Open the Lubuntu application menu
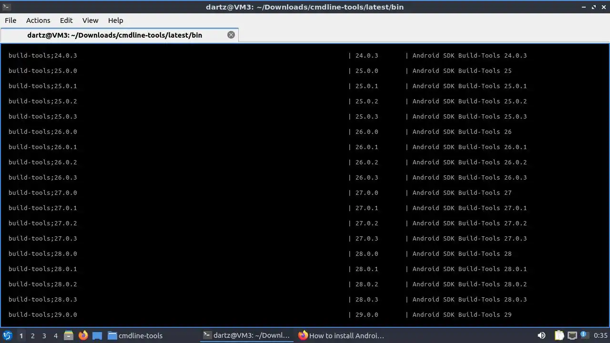Screen dimensions: 610x343 click(x=7, y=336)
